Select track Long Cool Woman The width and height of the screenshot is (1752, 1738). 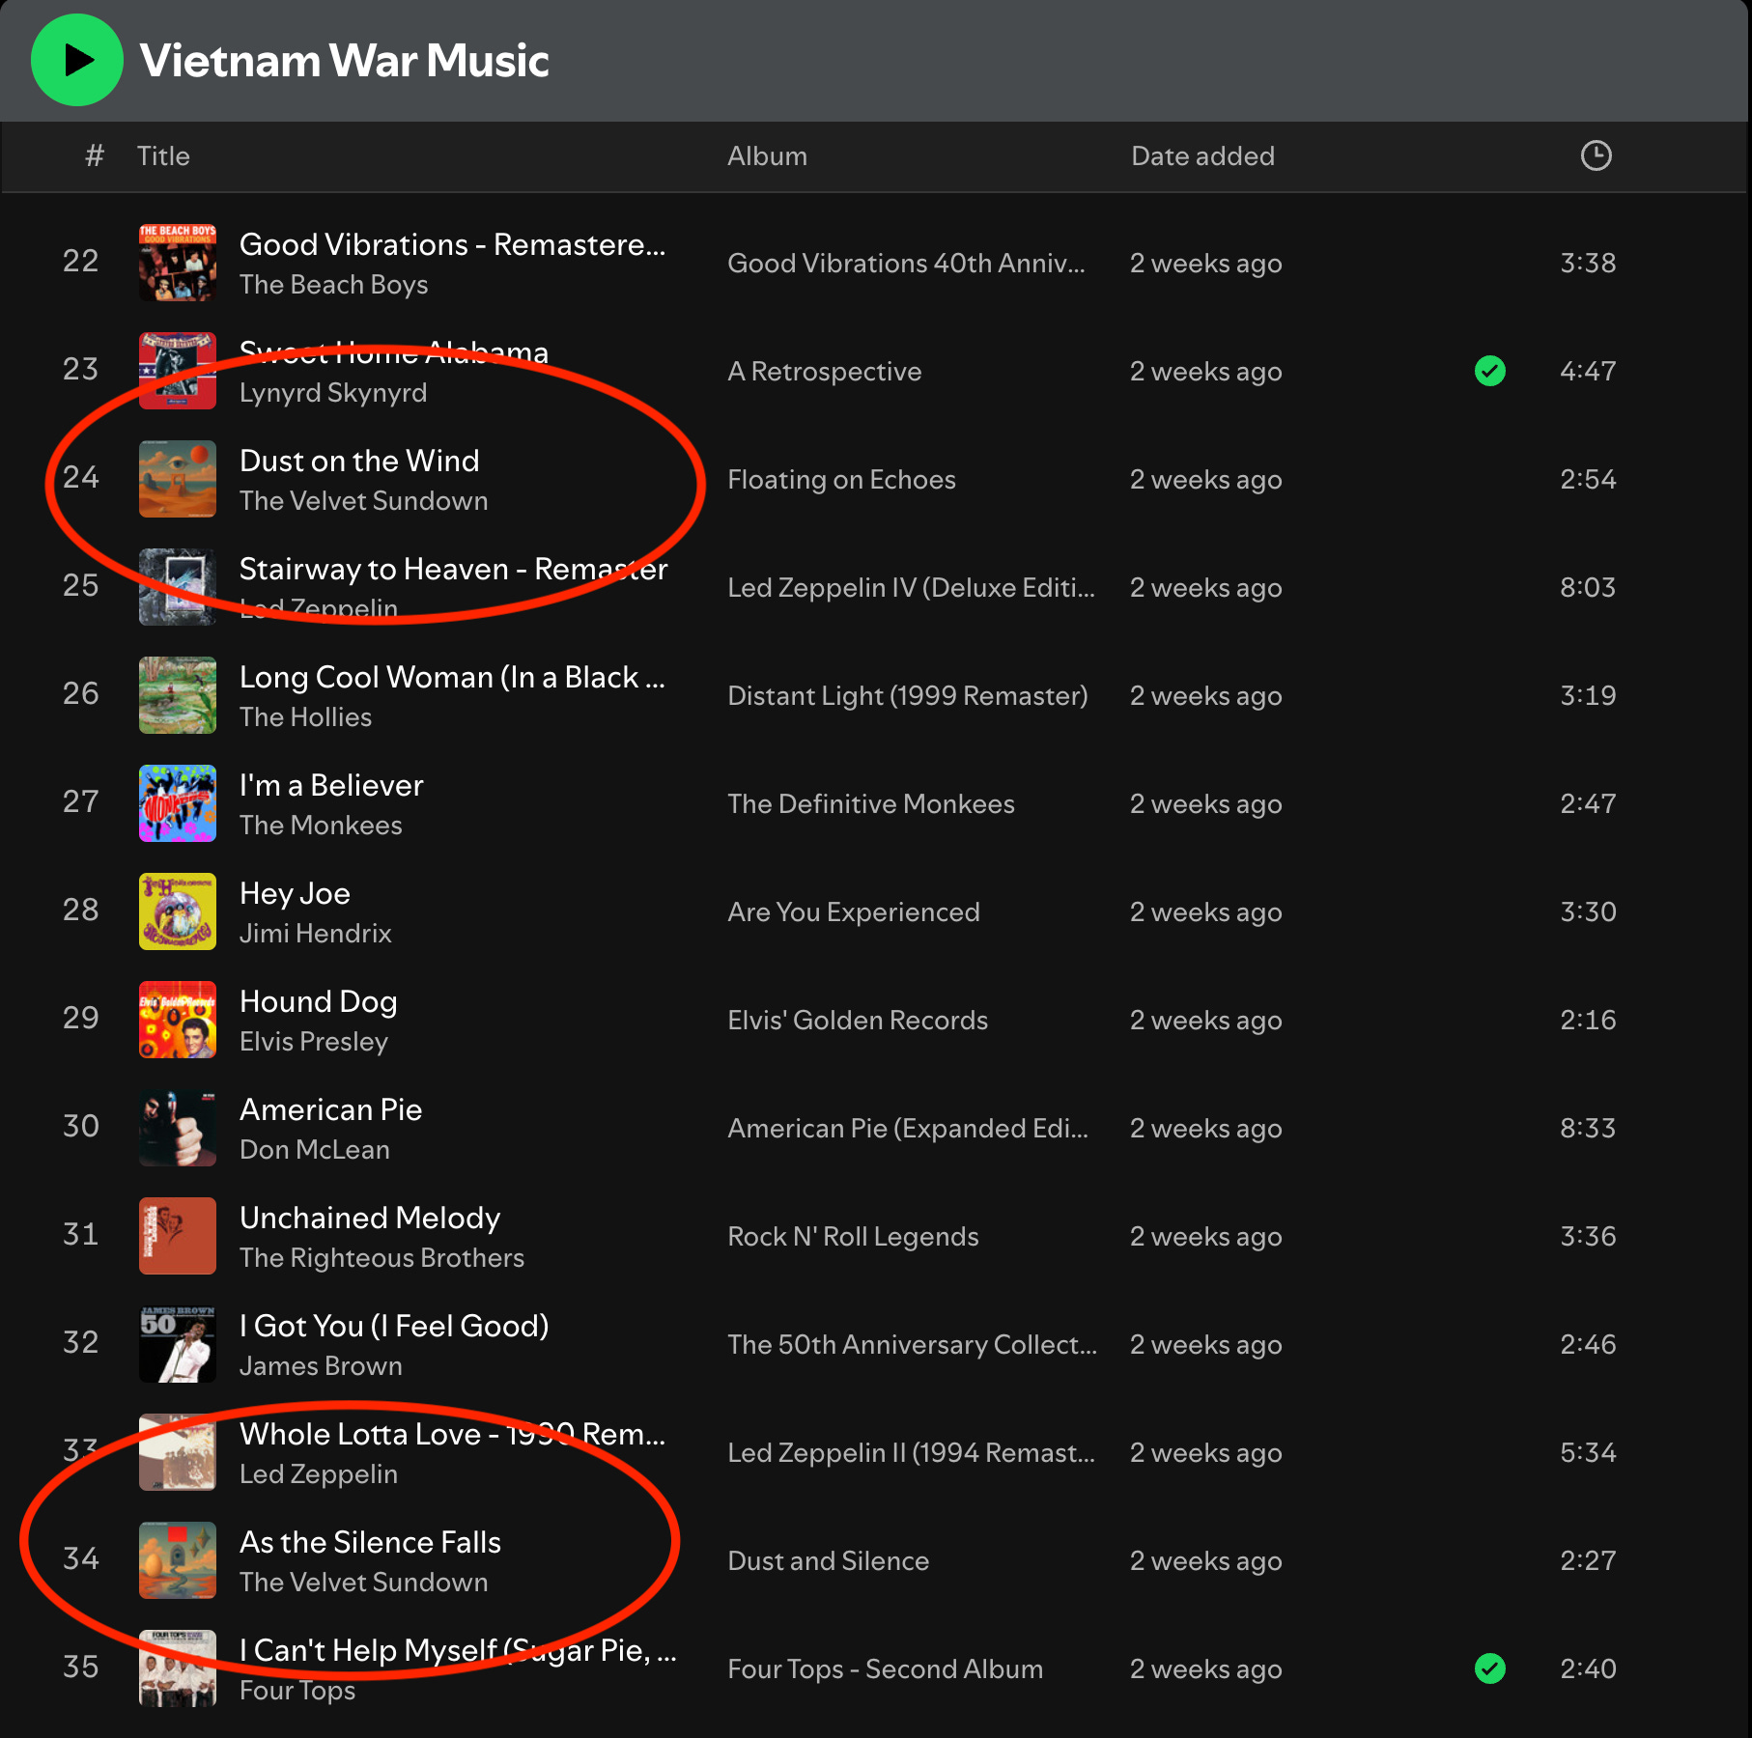tap(452, 678)
